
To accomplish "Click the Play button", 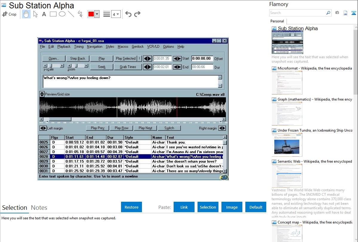I will point(102,58).
